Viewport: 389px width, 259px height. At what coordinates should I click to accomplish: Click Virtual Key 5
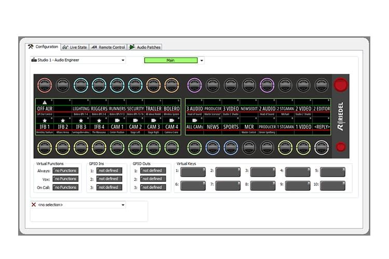point(332,172)
